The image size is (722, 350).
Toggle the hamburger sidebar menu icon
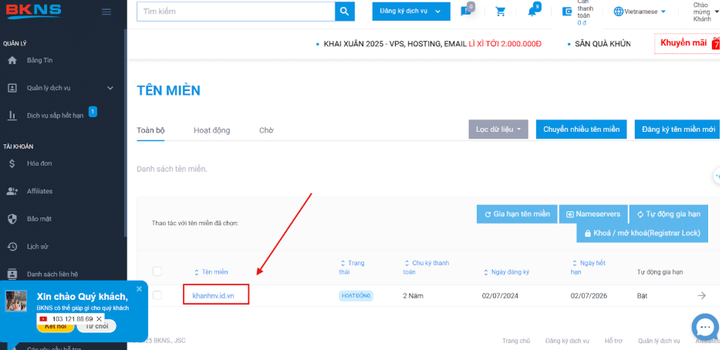pyautogui.click(x=106, y=12)
